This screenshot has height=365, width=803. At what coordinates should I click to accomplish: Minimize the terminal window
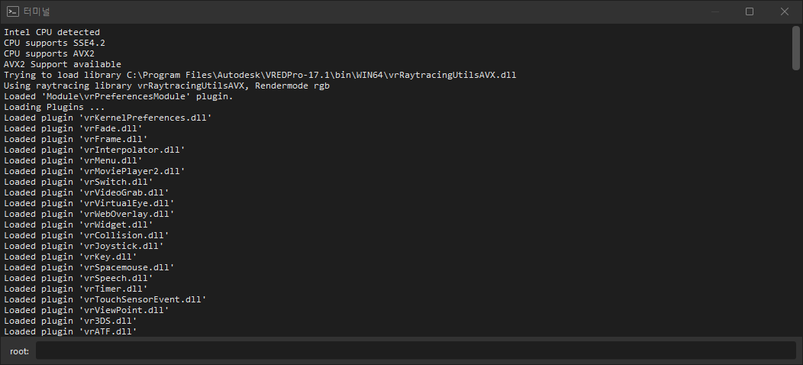coord(714,11)
